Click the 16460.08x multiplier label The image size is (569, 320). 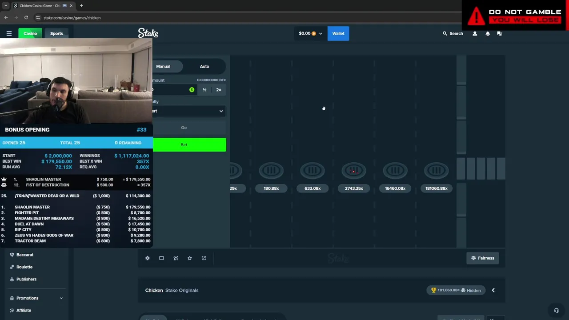[395, 188]
